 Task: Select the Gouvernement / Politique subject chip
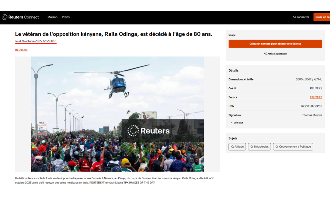click(x=293, y=146)
